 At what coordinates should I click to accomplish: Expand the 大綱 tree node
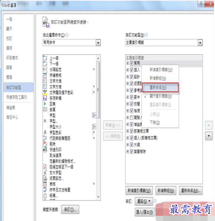[x=128, y=145]
